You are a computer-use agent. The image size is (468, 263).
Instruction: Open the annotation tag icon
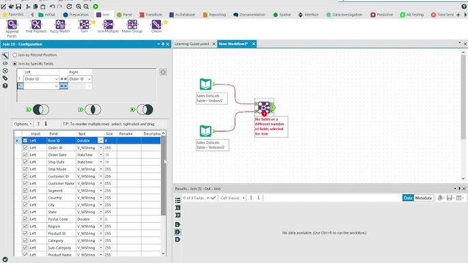[x=5, y=78]
